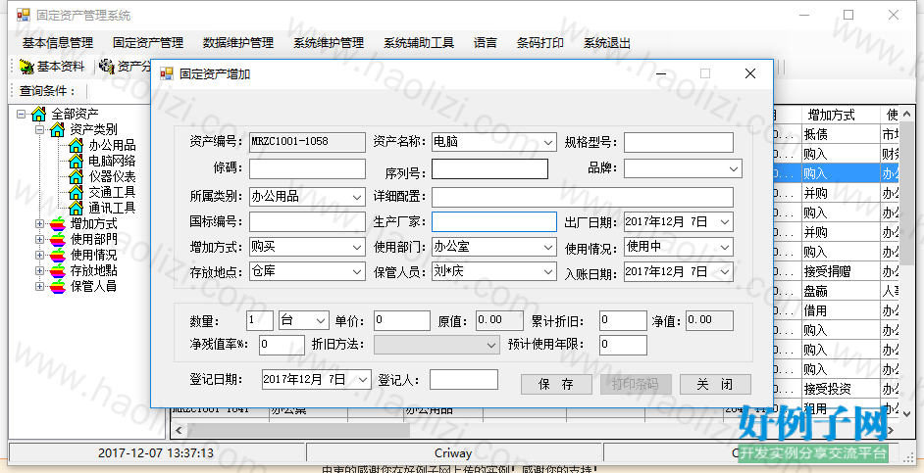Open the quantity unit 台 dropdown

[321, 320]
